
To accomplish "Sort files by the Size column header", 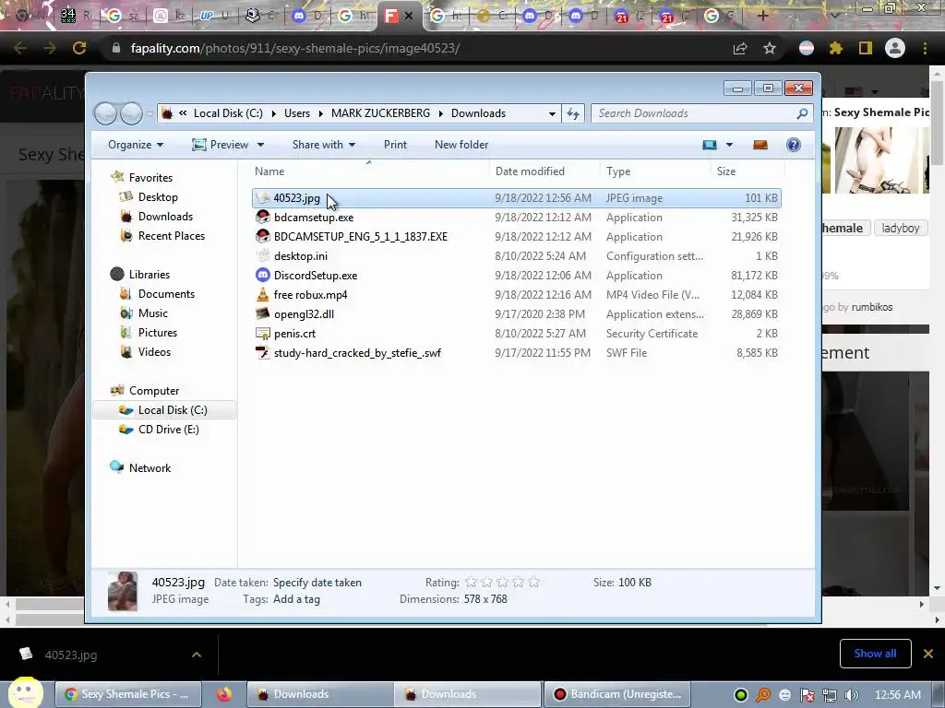I will coord(746,171).
